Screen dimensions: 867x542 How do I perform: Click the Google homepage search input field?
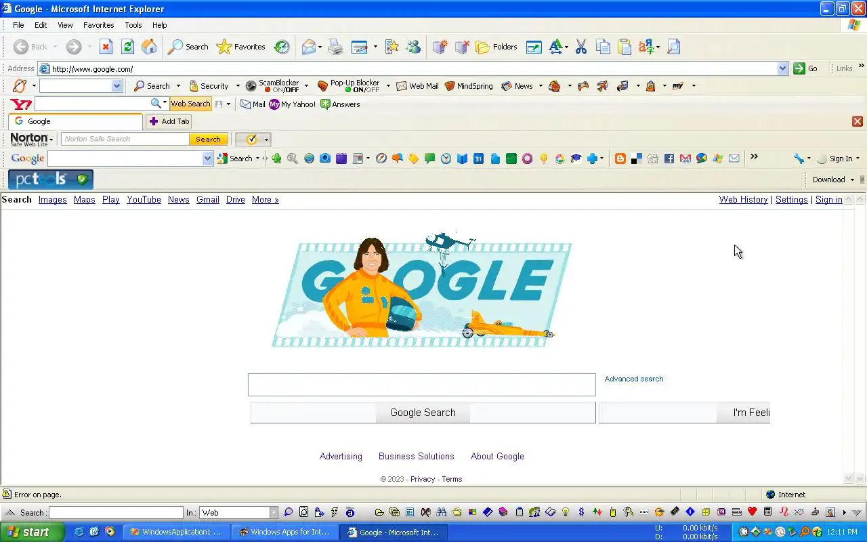click(x=421, y=385)
